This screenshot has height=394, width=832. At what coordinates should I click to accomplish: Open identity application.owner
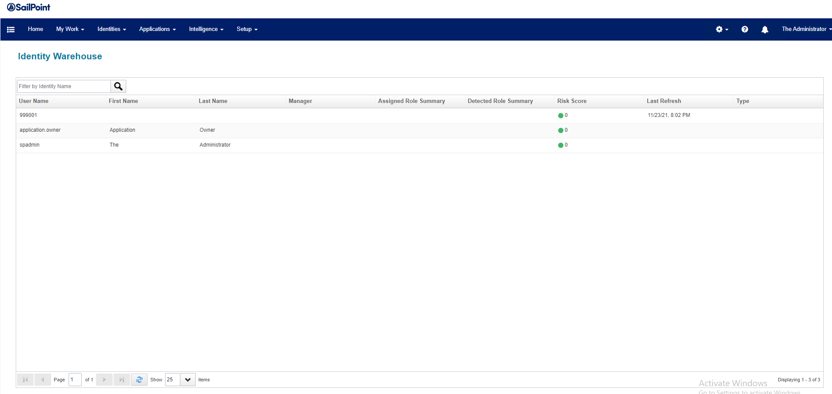tap(40, 130)
